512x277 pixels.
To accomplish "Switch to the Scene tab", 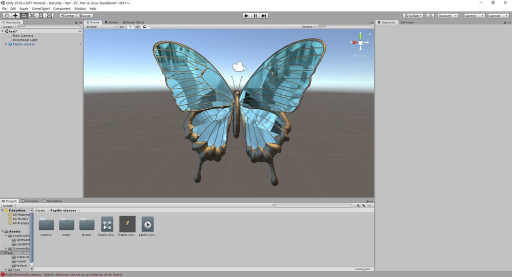I will click(x=93, y=22).
